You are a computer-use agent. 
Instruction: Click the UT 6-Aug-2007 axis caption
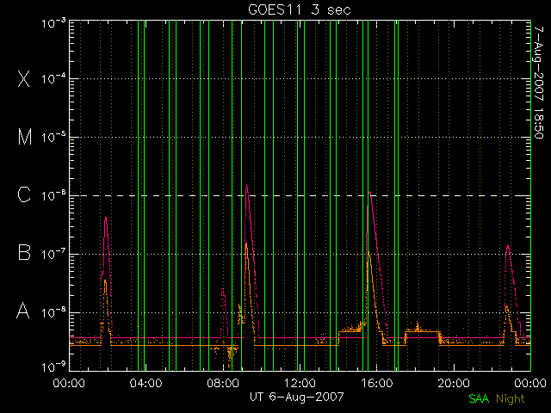297,397
